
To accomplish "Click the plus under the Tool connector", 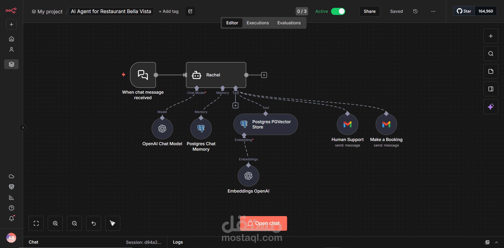I will tap(235, 105).
